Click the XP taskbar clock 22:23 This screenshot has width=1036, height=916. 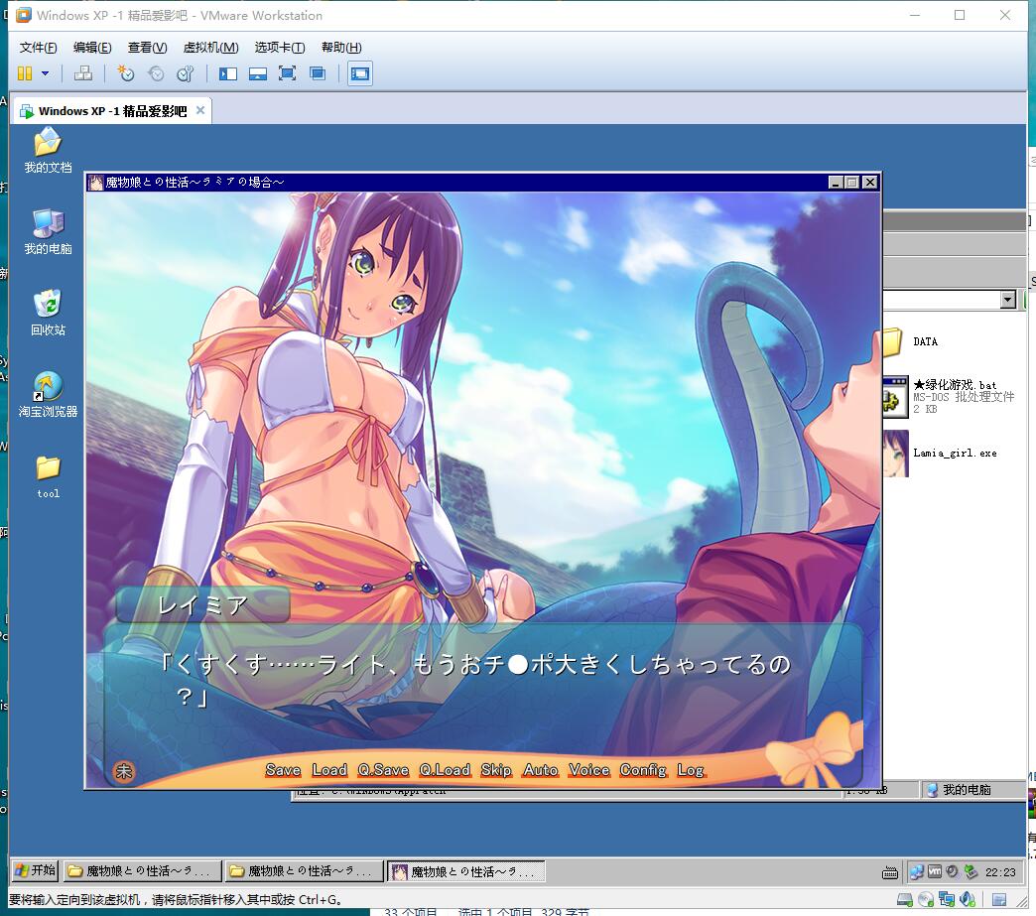[1000, 872]
